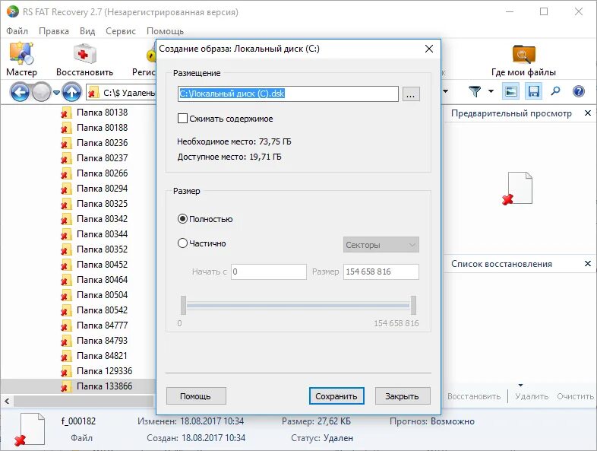Click the deleted folder icon of Папка 80325
The image size is (597, 451).
(66, 204)
